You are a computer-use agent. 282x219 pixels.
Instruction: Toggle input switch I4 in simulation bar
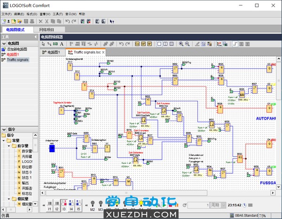pos(71,205)
